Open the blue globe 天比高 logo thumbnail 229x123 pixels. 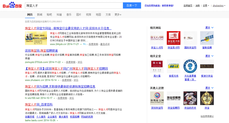pos(190,66)
